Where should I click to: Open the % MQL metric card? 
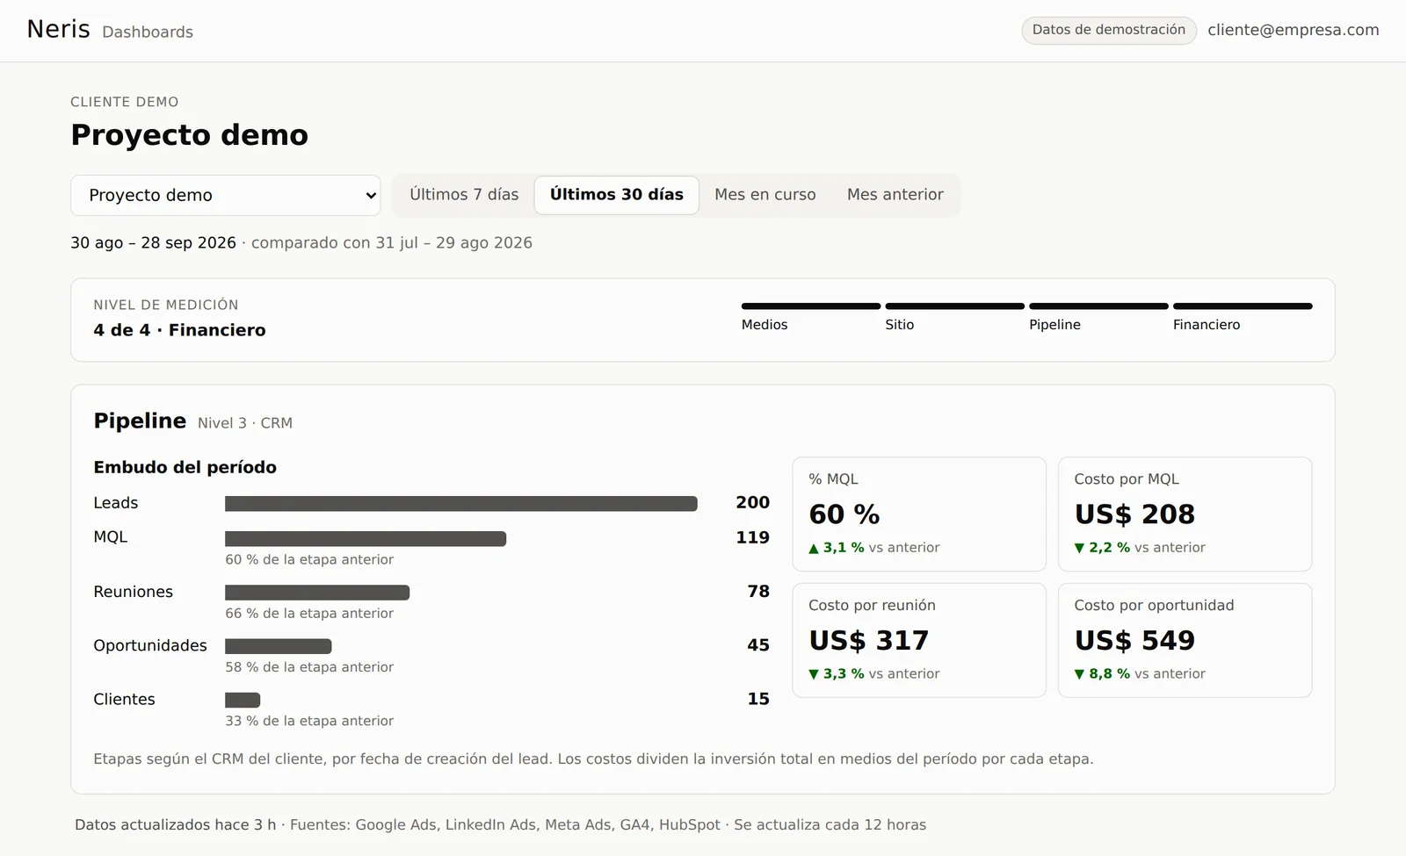point(919,514)
